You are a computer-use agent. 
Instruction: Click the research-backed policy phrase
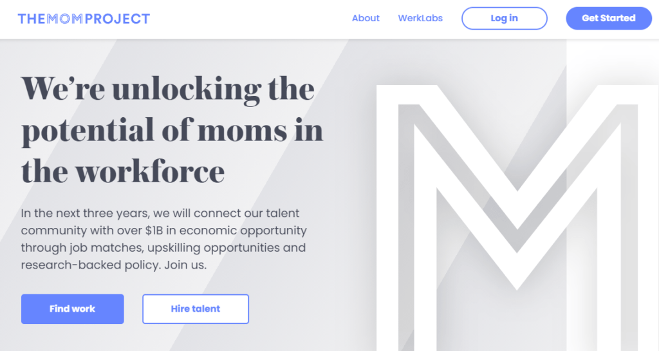click(90, 265)
